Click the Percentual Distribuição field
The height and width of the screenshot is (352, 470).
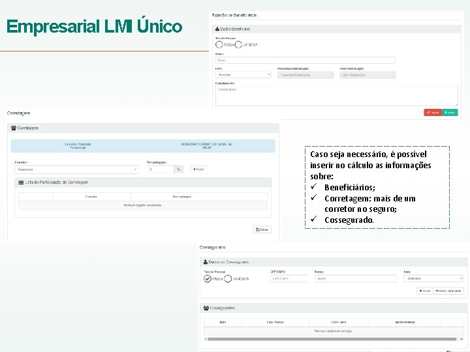click(x=305, y=75)
